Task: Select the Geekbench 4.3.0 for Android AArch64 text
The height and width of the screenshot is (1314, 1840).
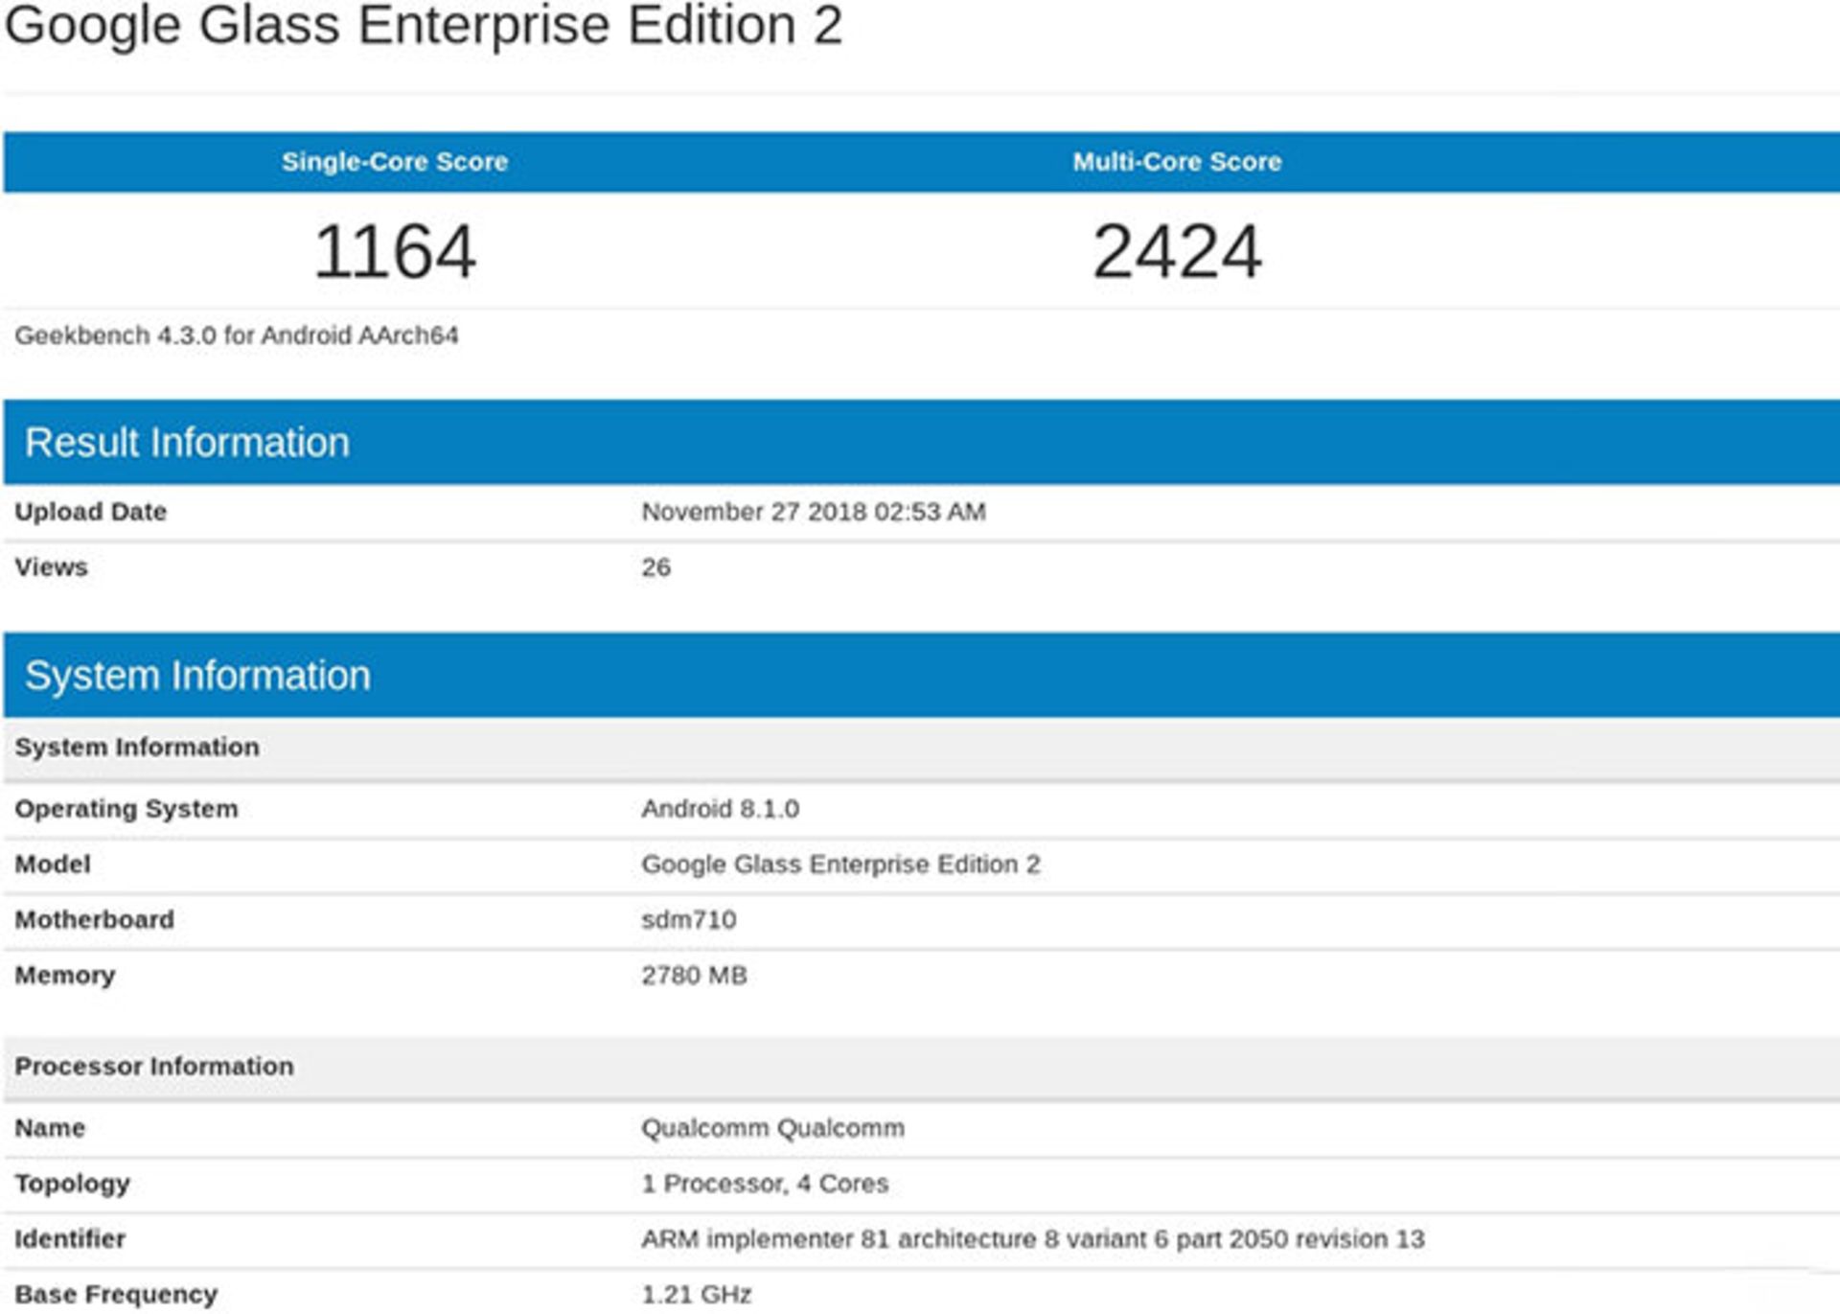Action: tap(237, 335)
